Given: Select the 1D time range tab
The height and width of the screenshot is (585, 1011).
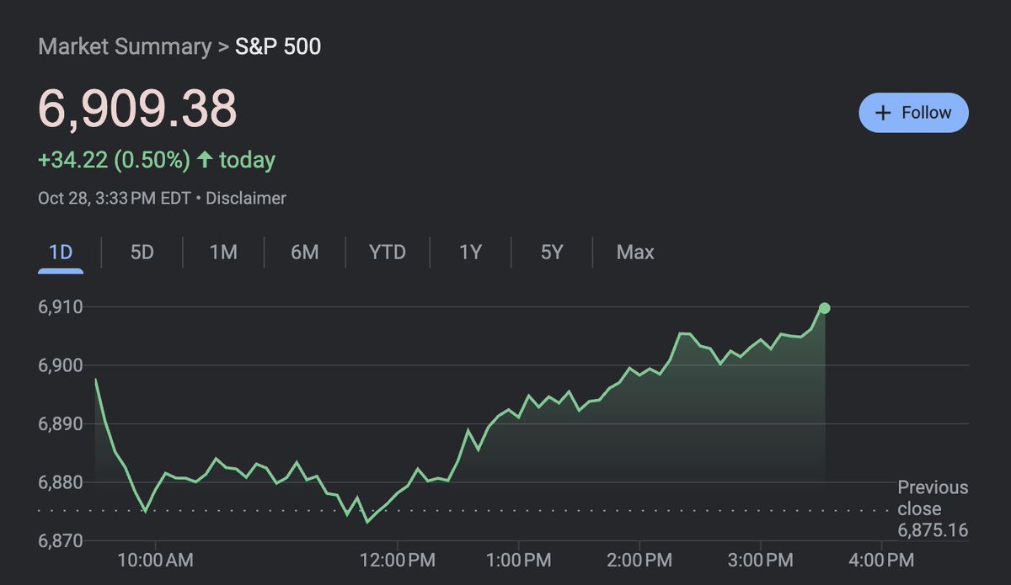Looking at the screenshot, I should coord(61,252).
